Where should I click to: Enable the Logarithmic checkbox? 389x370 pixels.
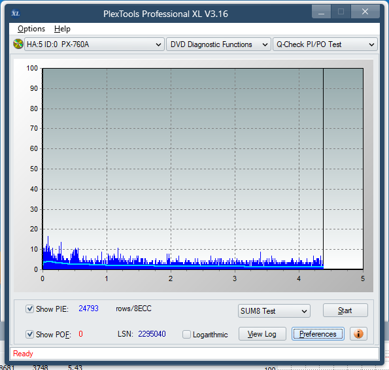(x=186, y=334)
